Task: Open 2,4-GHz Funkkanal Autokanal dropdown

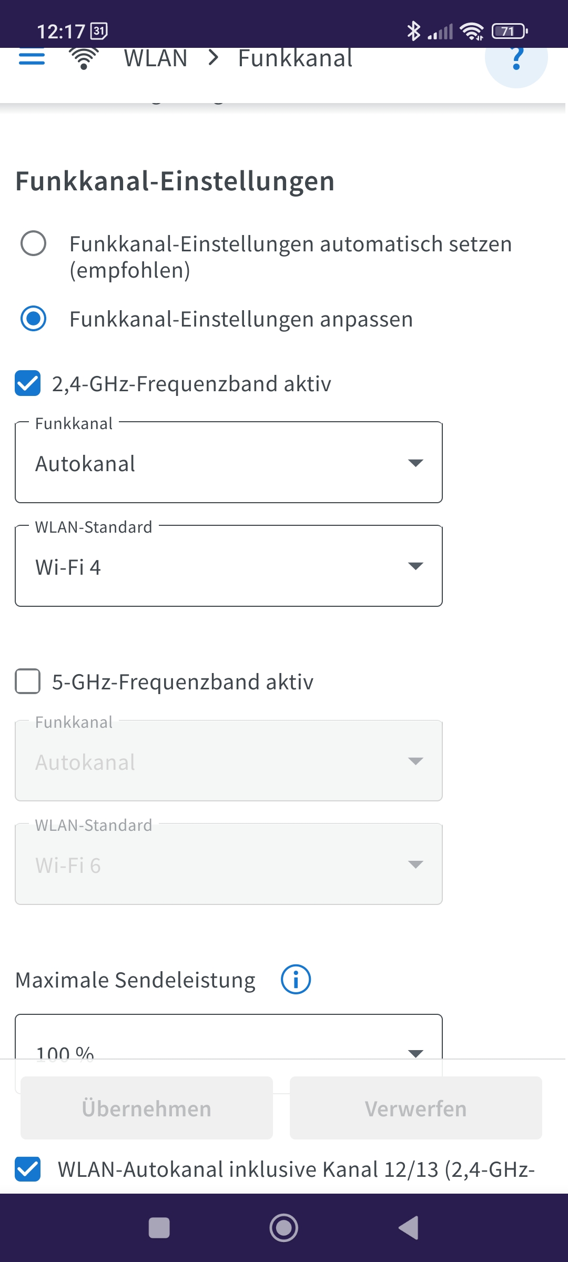Action: [229, 462]
